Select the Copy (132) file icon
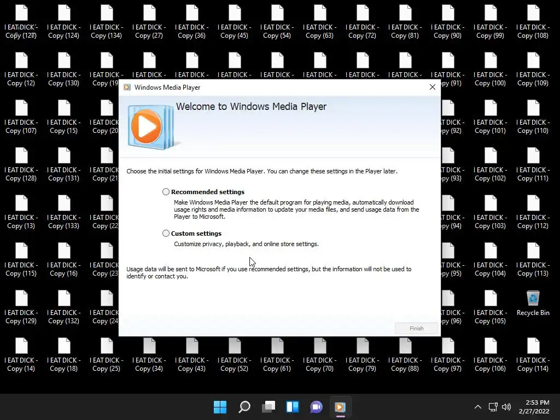The width and height of the screenshot is (560, 420). [64, 307]
